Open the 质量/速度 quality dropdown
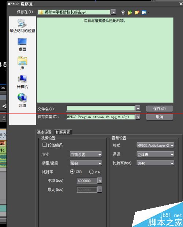This screenshot has width=183, height=227. coord(86,163)
